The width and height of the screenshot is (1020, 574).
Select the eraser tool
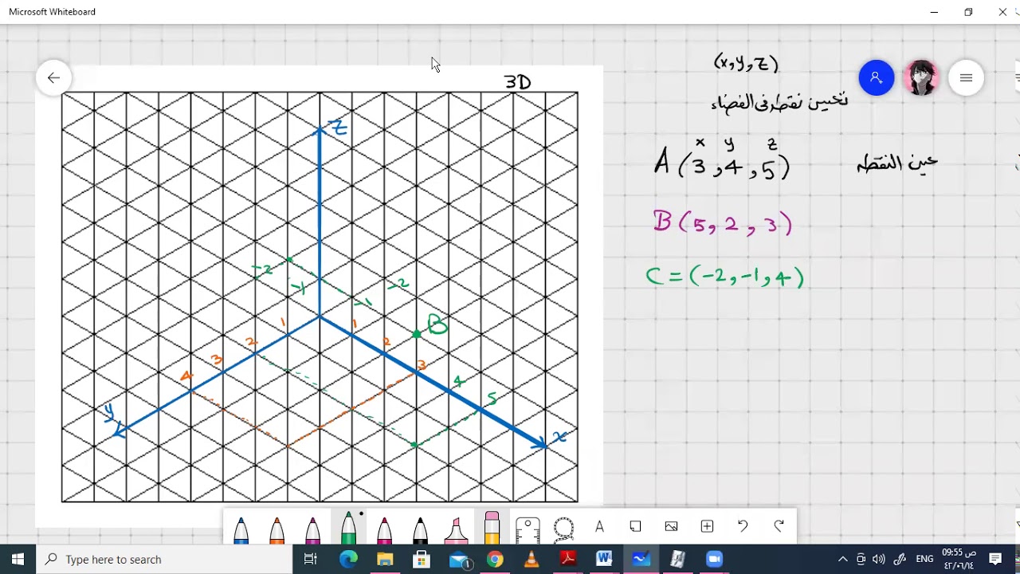coord(492,528)
